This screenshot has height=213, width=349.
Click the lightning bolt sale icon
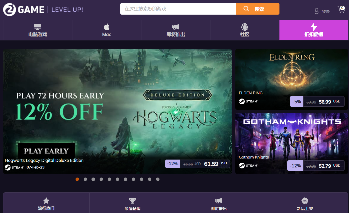tap(314, 27)
